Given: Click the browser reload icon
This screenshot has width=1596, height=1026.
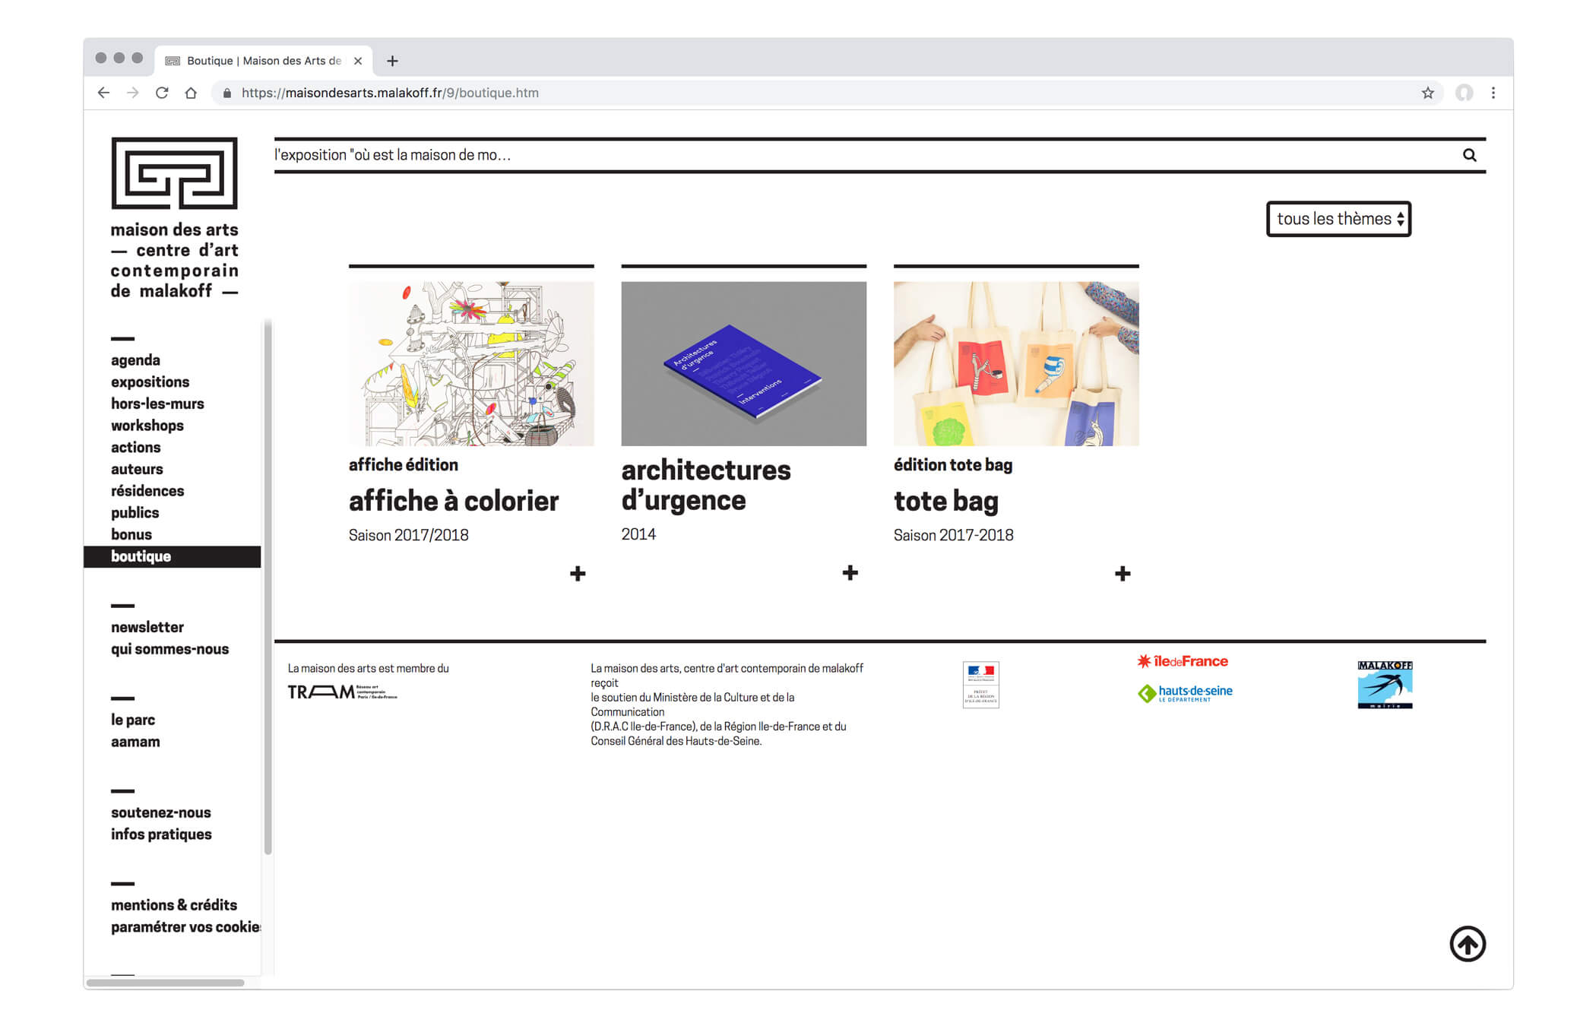Looking at the screenshot, I should pos(162,93).
